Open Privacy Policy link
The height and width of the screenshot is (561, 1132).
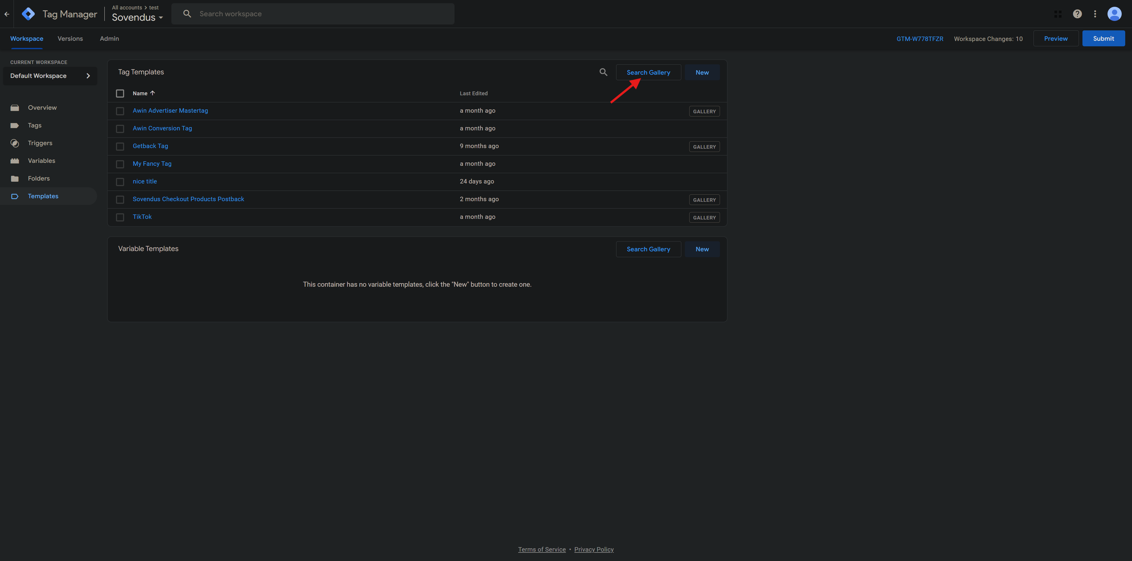click(594, 549)
